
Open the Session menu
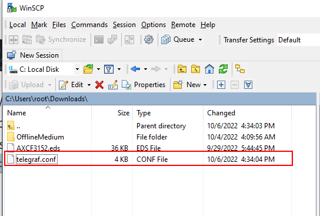(x=124, y=25)
